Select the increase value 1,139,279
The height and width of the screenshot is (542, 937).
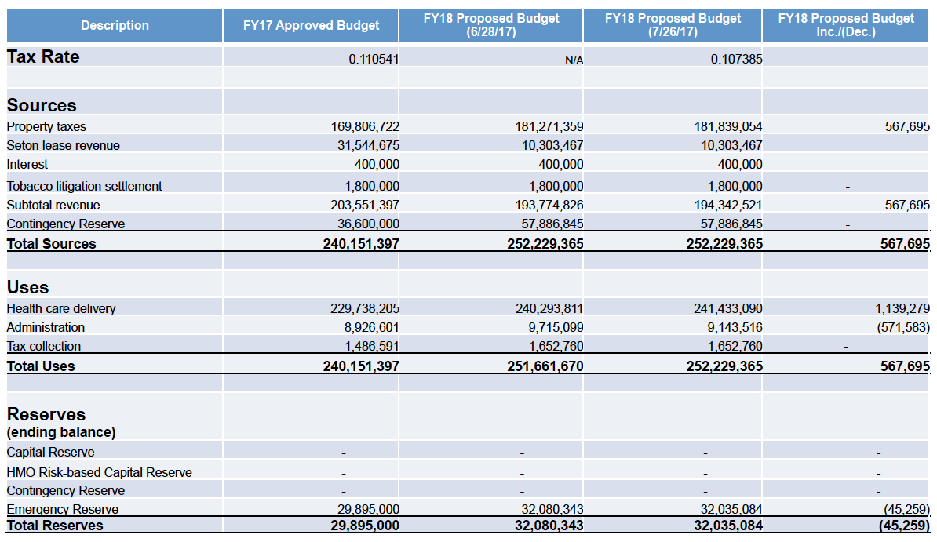[x=902, y=309]
